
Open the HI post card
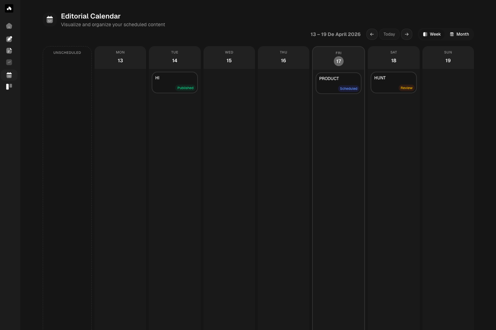pyautogui.click(x=175, y=82)
